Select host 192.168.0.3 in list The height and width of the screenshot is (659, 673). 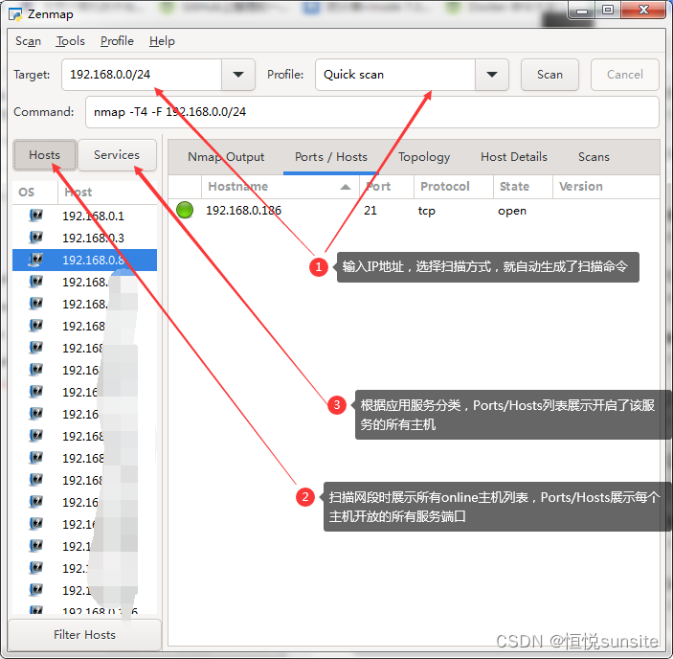pos(84,238)
